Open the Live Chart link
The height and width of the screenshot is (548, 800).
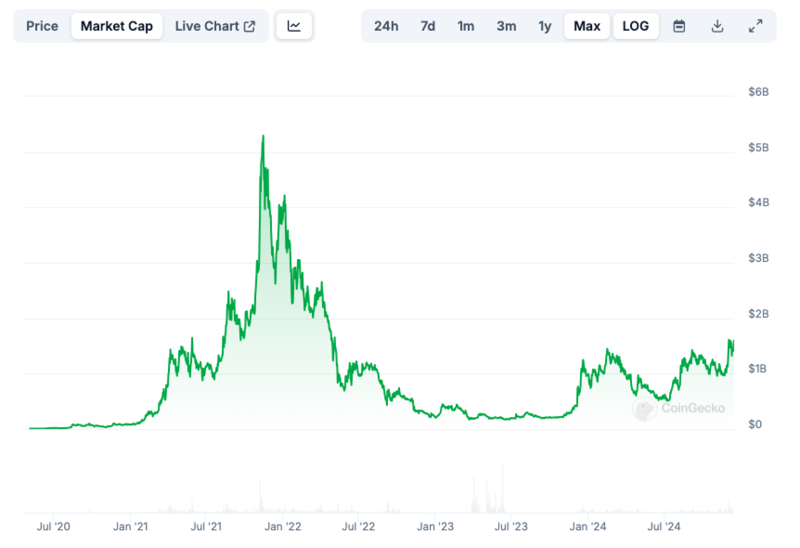coord(207,26)
